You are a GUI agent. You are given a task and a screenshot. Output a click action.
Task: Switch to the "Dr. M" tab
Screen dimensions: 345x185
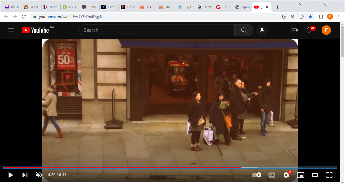pos(128,7)
